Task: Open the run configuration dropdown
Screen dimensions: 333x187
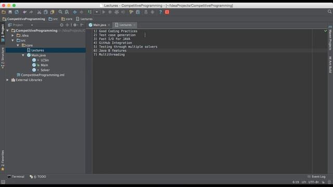Action: [97, 12]
